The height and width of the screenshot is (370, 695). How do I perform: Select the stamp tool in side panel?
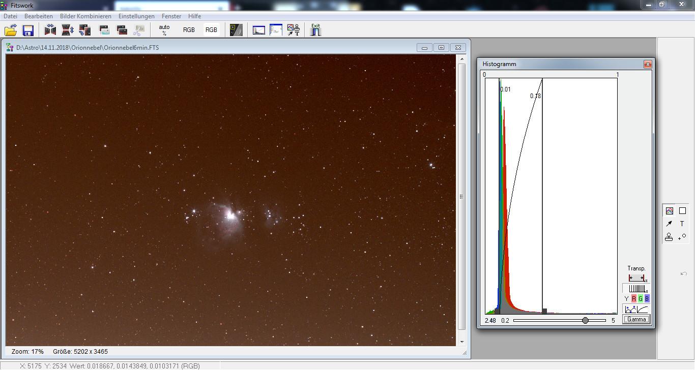coord(670,237)
